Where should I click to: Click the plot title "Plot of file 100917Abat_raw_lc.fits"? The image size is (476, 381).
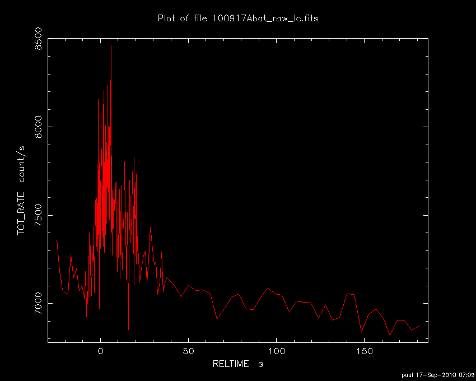pyautogui.click(x=238, y=18)
